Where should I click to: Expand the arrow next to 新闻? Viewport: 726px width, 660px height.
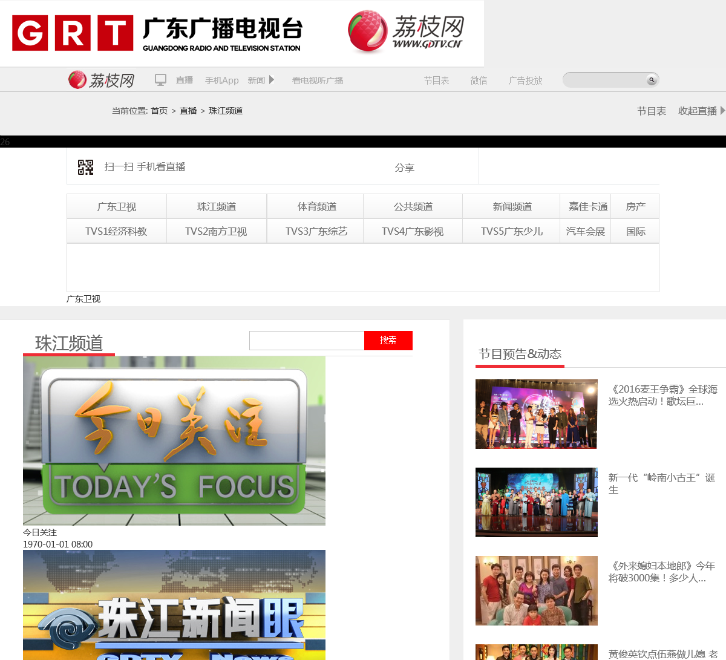tap(272, 80)
